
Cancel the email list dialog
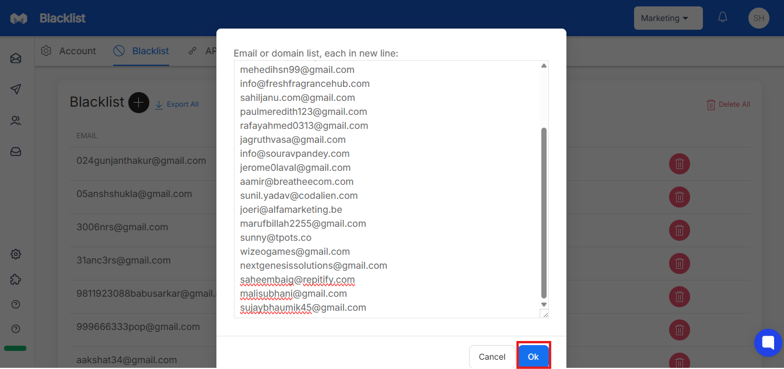(x=492, y=357)
